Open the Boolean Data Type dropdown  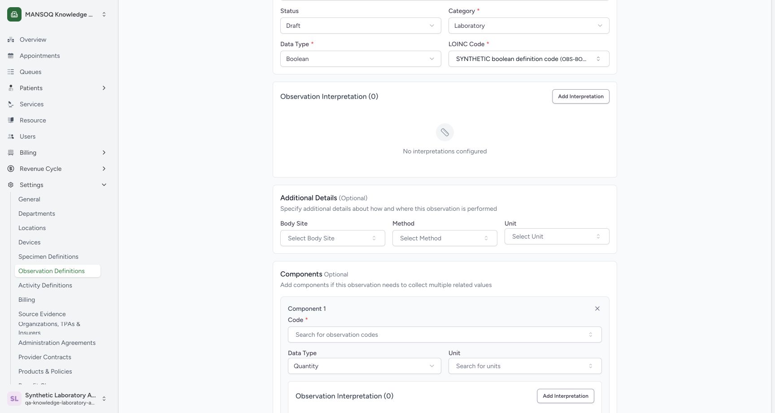[x=361, y=59]
